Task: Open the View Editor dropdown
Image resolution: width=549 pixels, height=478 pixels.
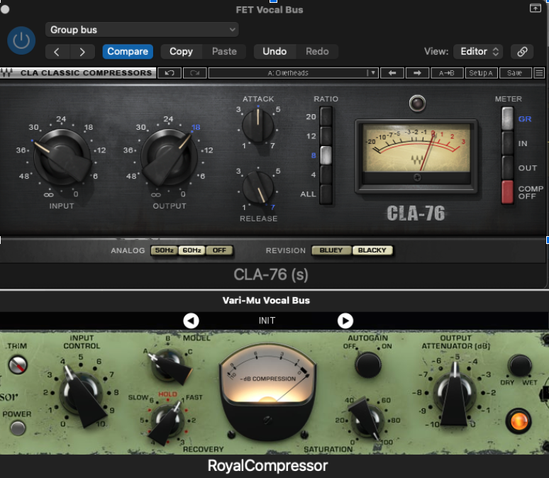Action: (x=478, y=52)
